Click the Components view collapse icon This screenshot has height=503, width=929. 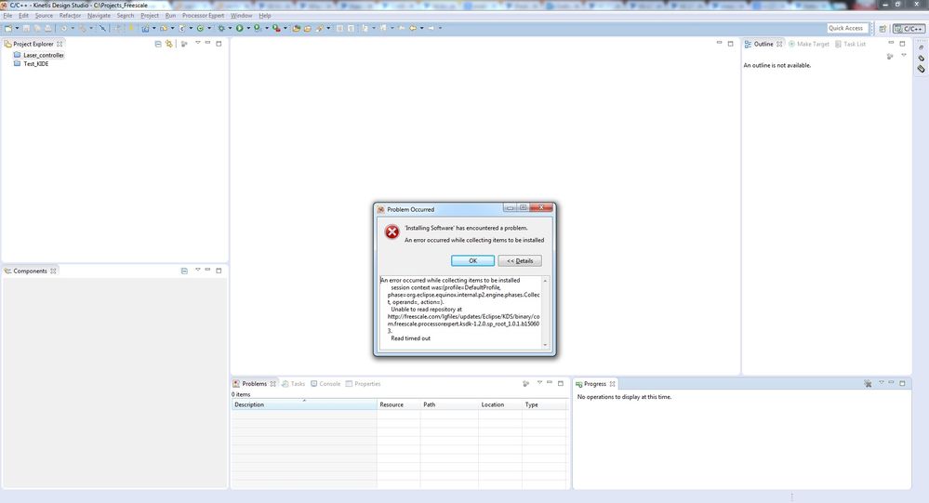pyautogui.click(x=184, y=271)
